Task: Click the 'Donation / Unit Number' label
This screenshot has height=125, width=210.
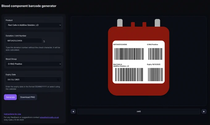Action: pyautogui.click(x=16, y=36)
